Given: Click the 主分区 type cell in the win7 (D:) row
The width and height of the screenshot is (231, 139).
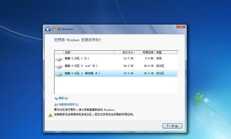Looking at the screenshot, I should [160, 66].
